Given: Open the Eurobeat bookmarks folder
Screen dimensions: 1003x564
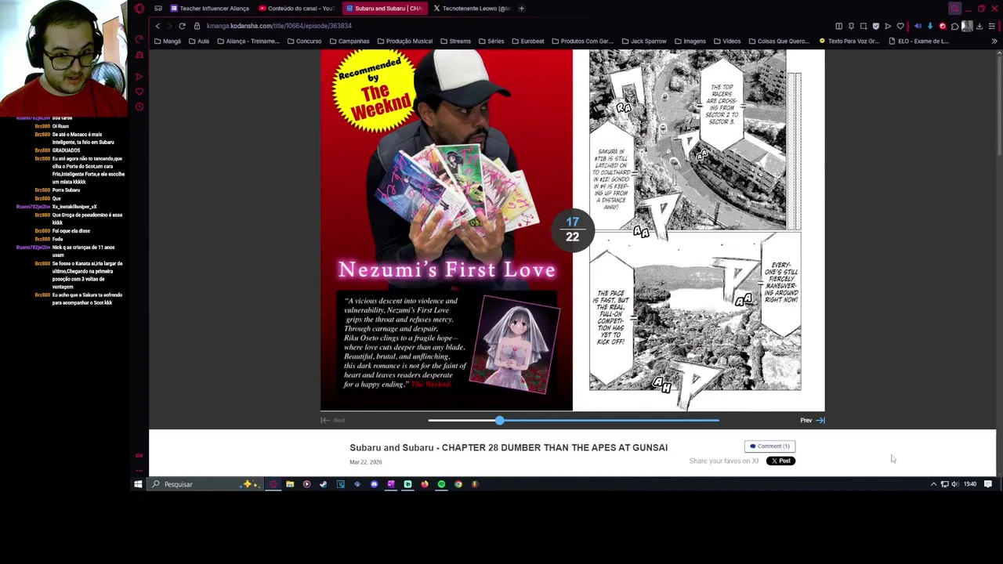Looking at the screenshot, I should 527,42.
